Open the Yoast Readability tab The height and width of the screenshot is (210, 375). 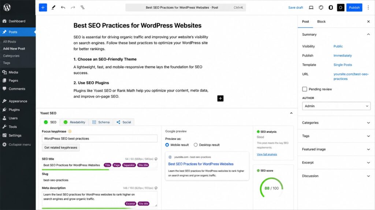74,122
